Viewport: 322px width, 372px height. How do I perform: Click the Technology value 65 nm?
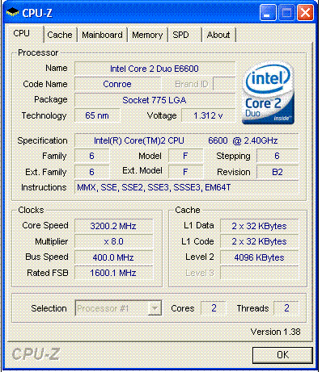click(x=97, y=115)
